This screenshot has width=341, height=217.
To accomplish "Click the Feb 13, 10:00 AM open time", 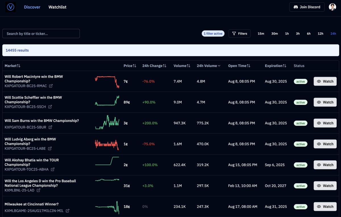I will pyautogui.click(x=242, y=186).
